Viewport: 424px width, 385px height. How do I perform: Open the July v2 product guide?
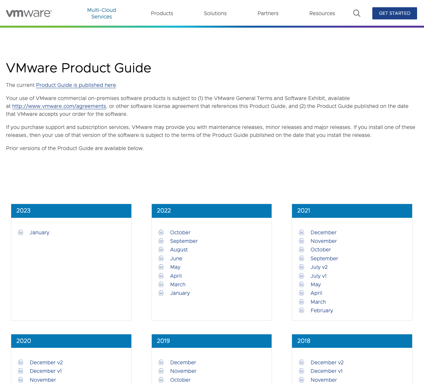319,267
